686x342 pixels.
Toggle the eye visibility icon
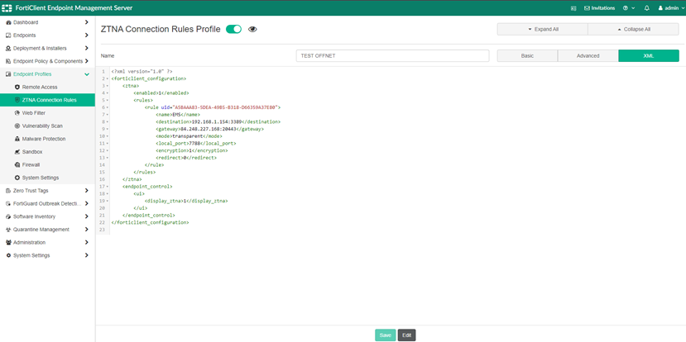pos(252,29)
